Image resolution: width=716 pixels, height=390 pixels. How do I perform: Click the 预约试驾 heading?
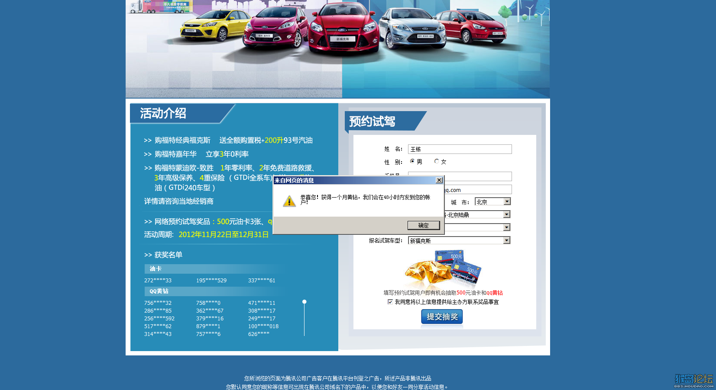point(373,121)
